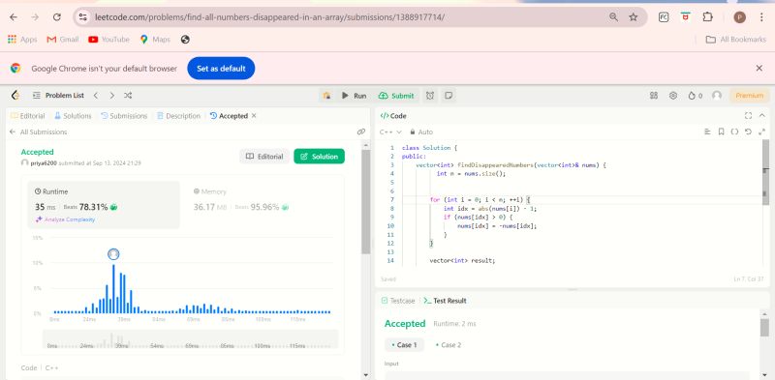Open the Maps bookmark
Image resolution: width=775 pixels, height=380 pixels.
[x=155, y=40]
